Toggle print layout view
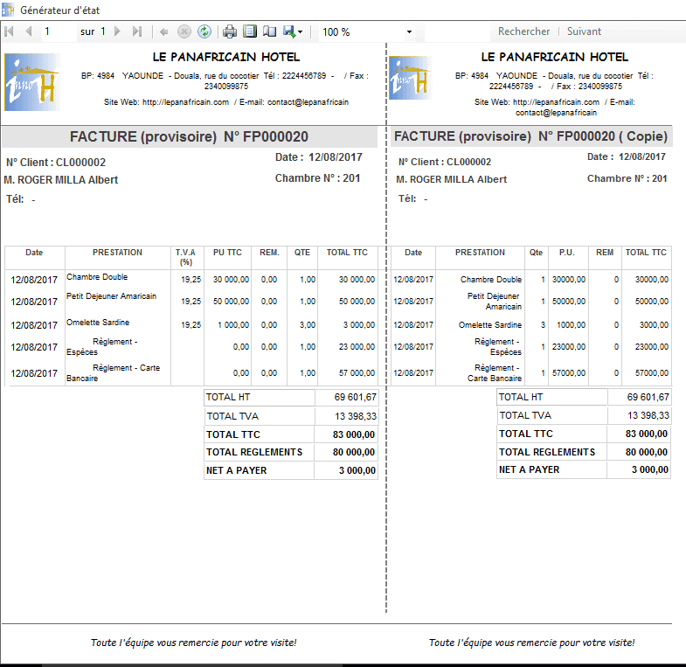686x667 pixels. (250, 31)
